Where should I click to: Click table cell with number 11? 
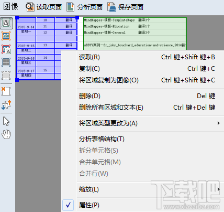45,26
